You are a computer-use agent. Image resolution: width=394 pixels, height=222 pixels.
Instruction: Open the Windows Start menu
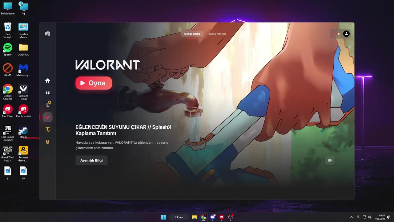164,217
